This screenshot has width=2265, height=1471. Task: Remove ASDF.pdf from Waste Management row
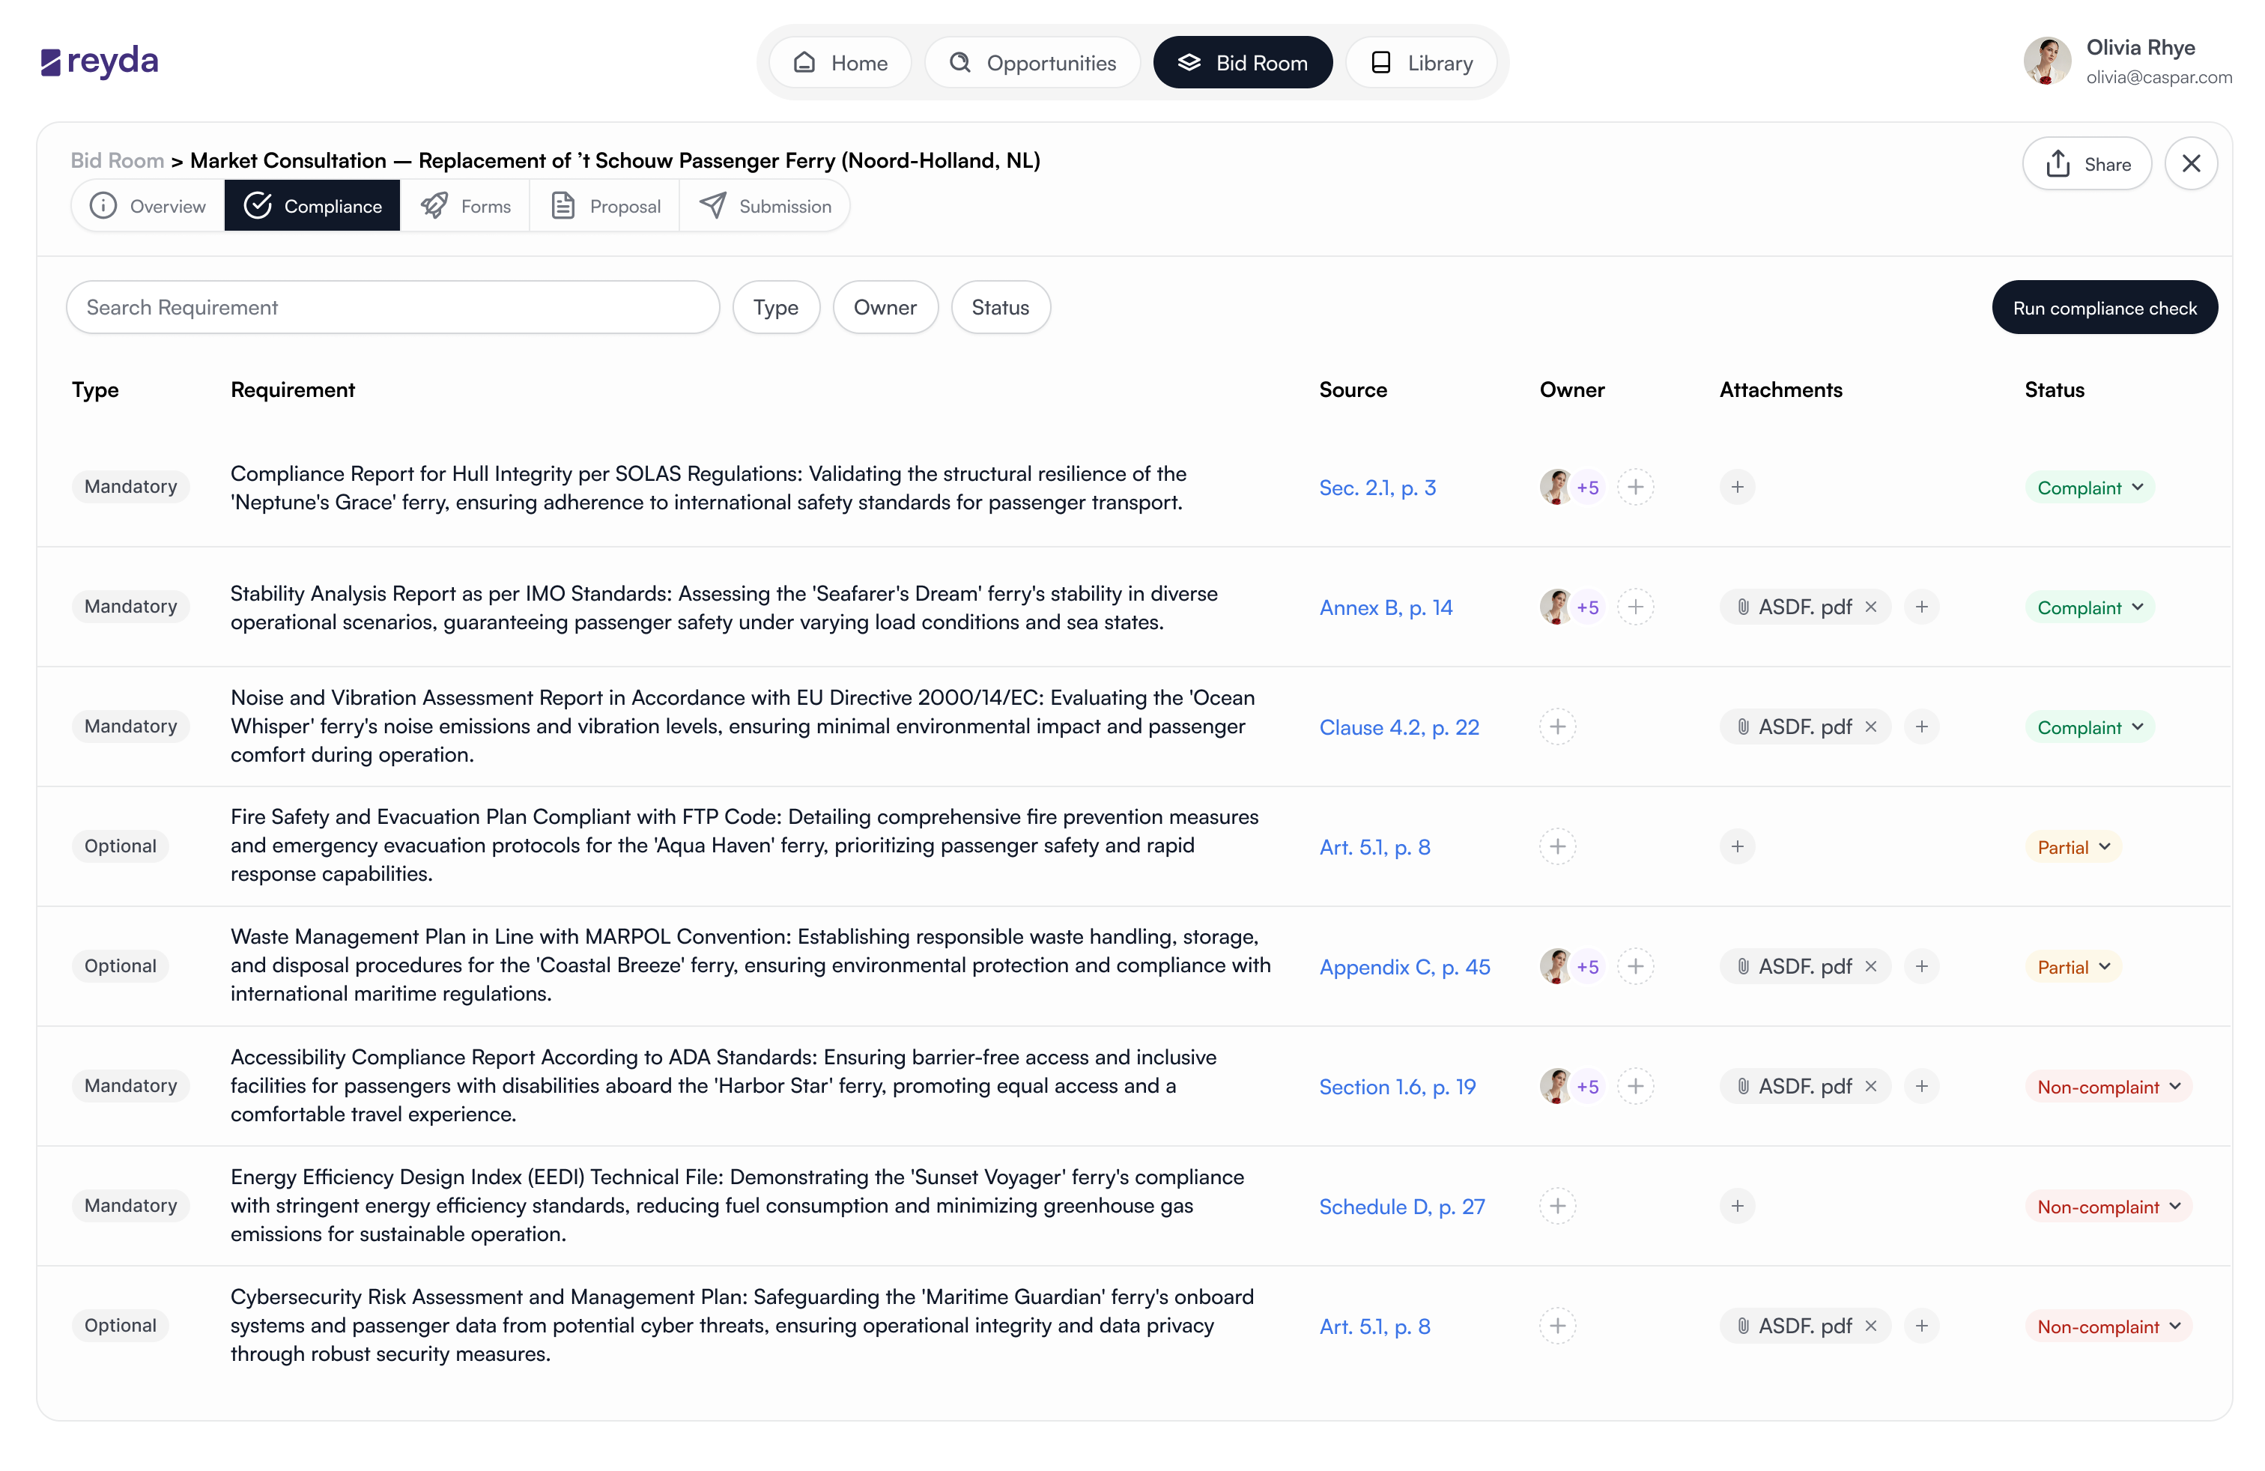pos(1871,967)
